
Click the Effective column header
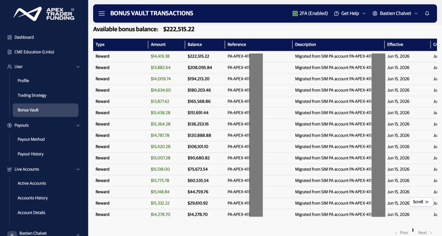click(395, 45)
